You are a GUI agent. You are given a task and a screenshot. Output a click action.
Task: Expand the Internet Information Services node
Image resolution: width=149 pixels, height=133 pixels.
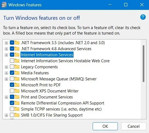pos(6,55)
